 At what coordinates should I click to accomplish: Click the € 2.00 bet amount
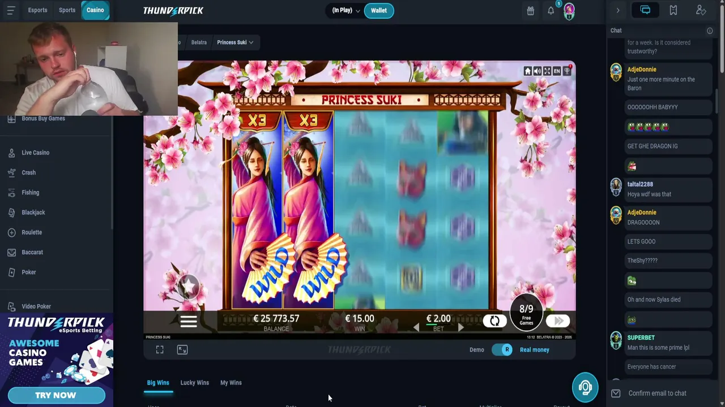[438, 319]
